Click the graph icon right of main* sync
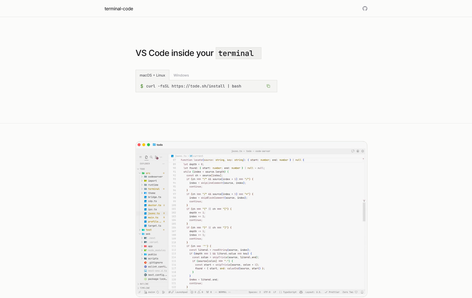 tap(164, 292)
